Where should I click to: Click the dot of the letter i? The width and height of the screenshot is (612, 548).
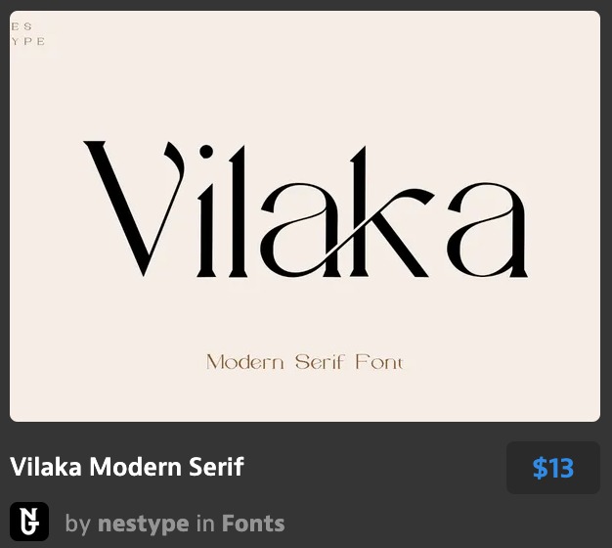206,153
